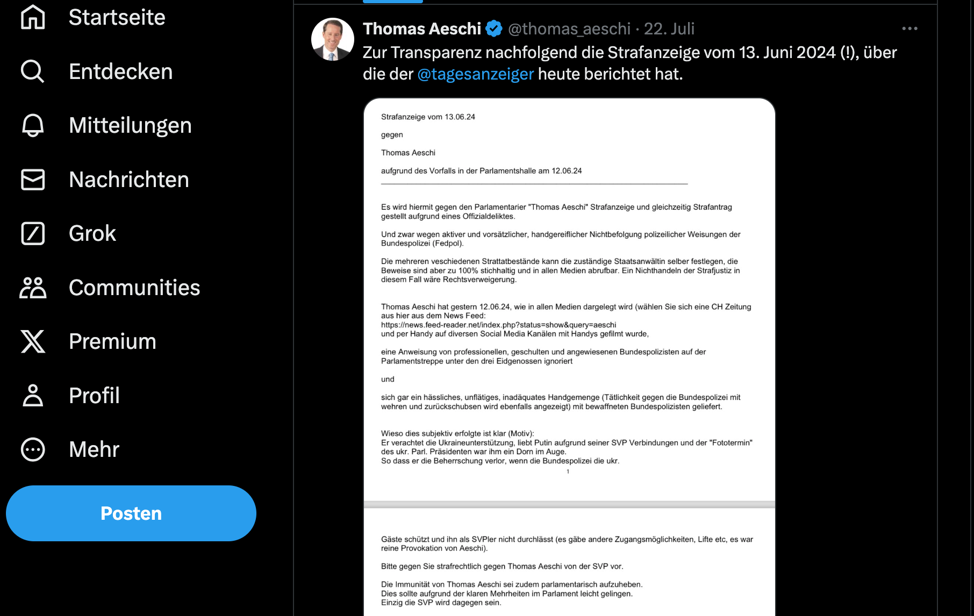The image size is (974, 616).
Task: Click the Premium X logo icon
Action: [33, 341]
